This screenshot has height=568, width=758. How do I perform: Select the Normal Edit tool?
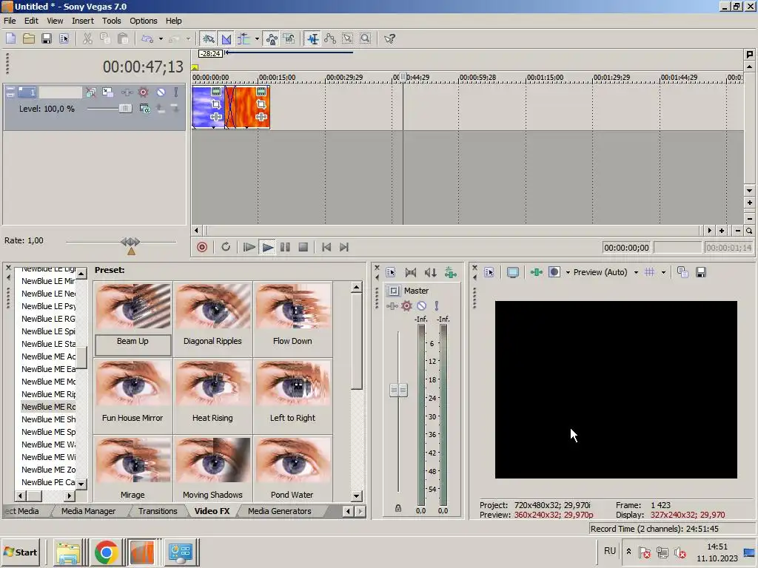(313, 38)
